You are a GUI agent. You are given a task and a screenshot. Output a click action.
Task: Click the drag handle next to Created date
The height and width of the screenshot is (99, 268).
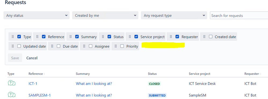(204, 37)
